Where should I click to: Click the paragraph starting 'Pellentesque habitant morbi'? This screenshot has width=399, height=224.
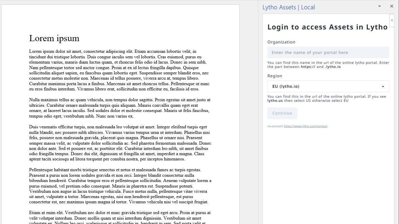click(x=120, y=186)
